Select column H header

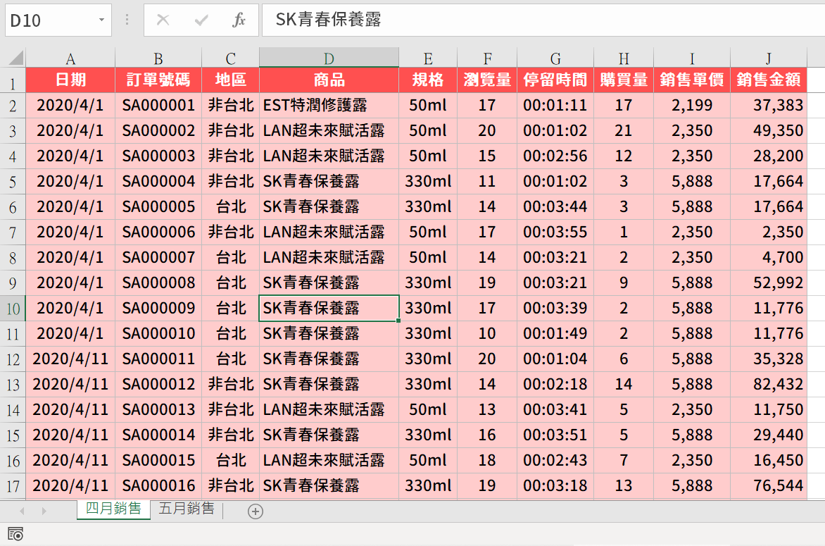[x=624, y=58]
